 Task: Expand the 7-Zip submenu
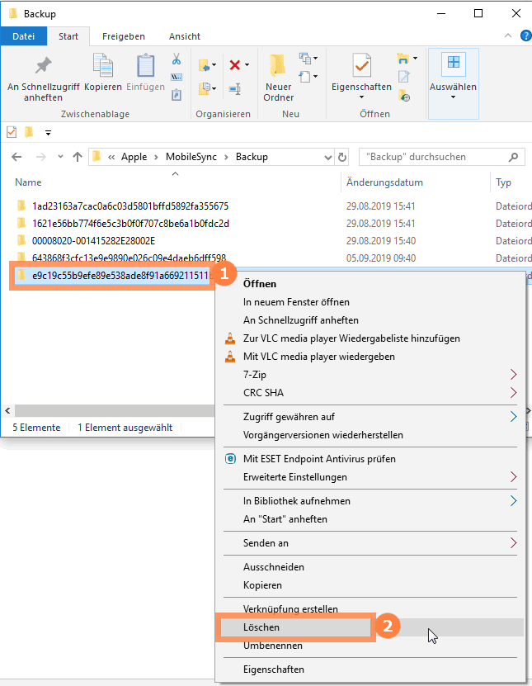tap(513, 375)
